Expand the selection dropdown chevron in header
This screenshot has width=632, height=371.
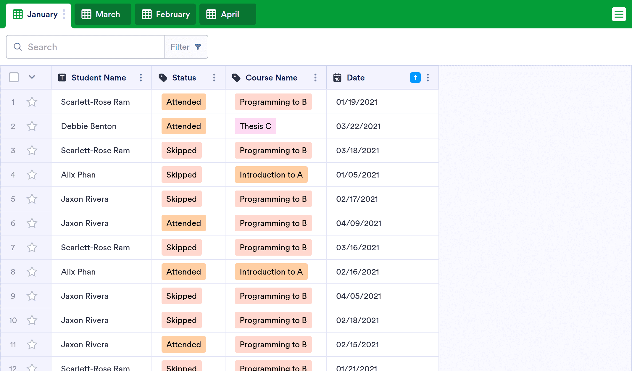click(32, 77)
